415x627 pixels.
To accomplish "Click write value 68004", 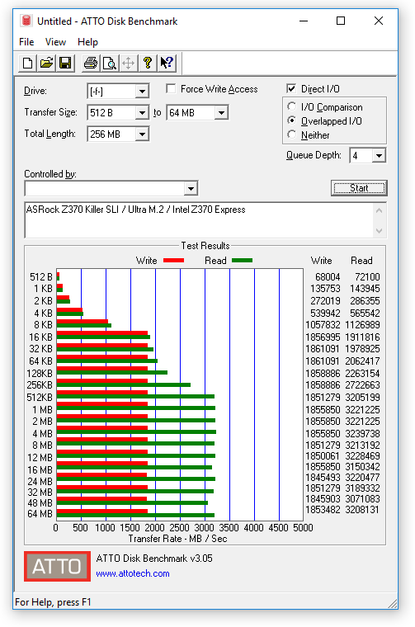I will [328, 276].
